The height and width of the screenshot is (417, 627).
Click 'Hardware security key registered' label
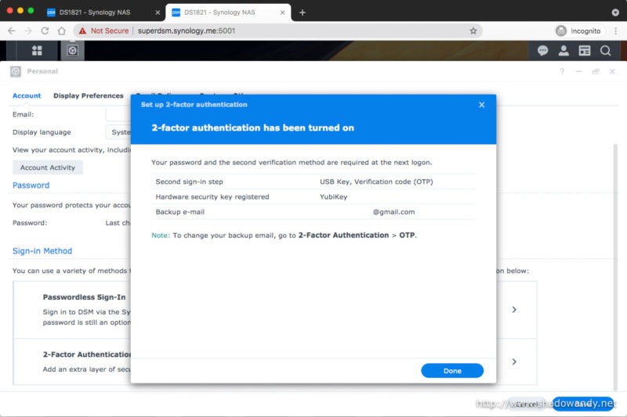pos(212,196)
